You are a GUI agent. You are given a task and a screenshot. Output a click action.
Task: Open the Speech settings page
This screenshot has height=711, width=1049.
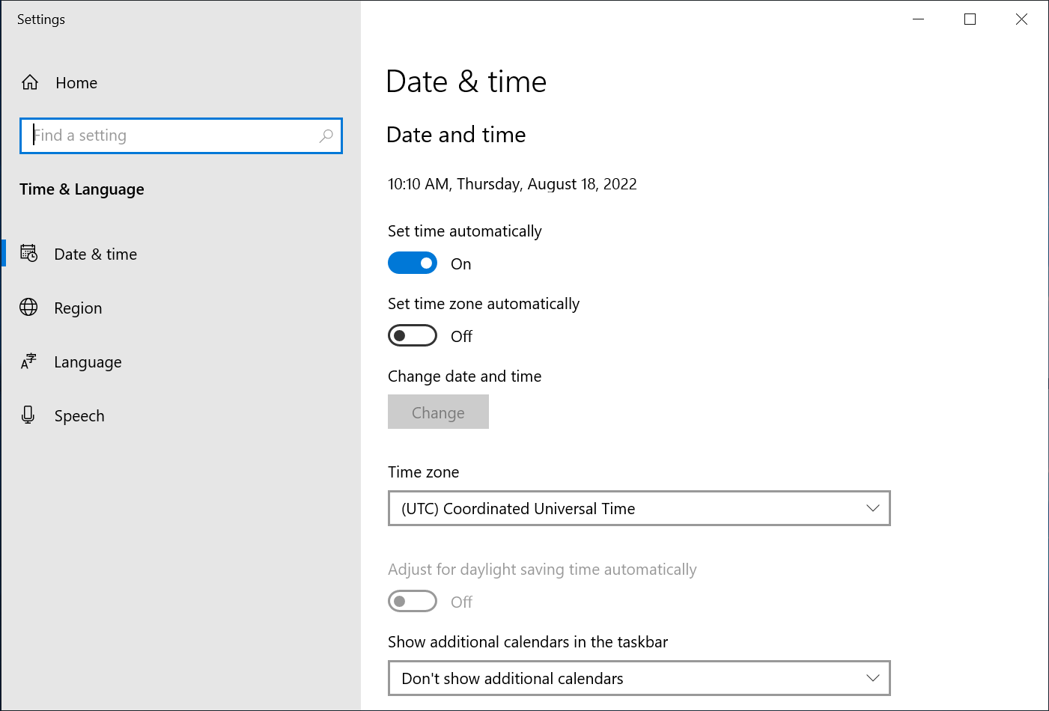click(x=79, y=415)
